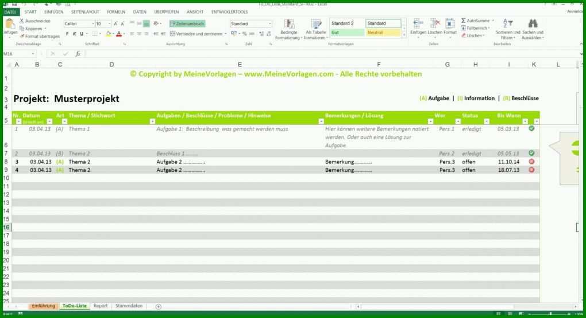
Task: Switch to SEITENLAYOUT ribbon tab
Action: click(85, 12)
